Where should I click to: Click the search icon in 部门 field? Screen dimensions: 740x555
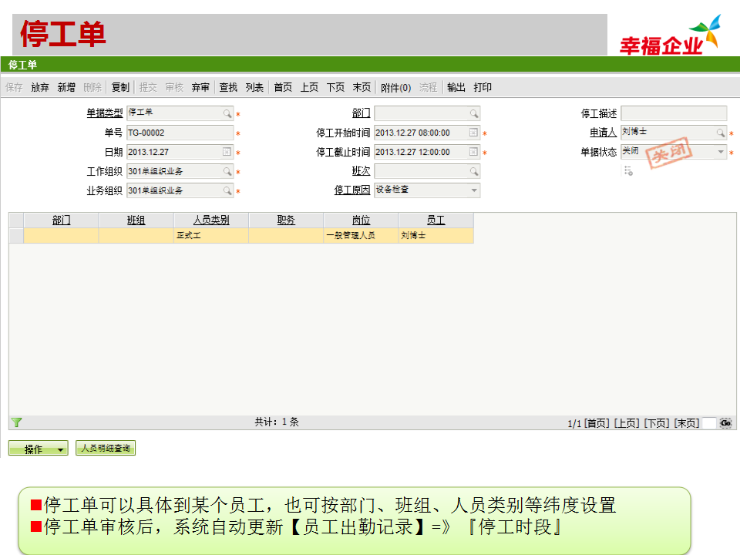[474, 113]
